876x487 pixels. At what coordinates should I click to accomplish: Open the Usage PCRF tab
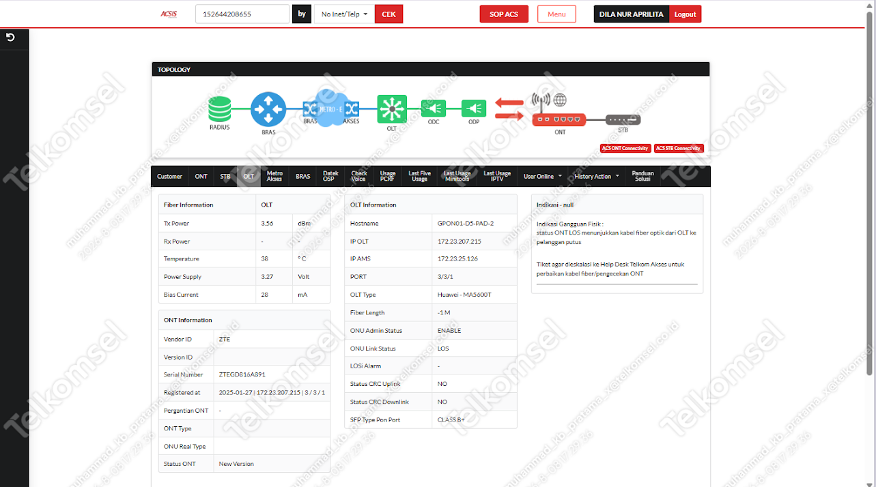click(x=388, y=176)
